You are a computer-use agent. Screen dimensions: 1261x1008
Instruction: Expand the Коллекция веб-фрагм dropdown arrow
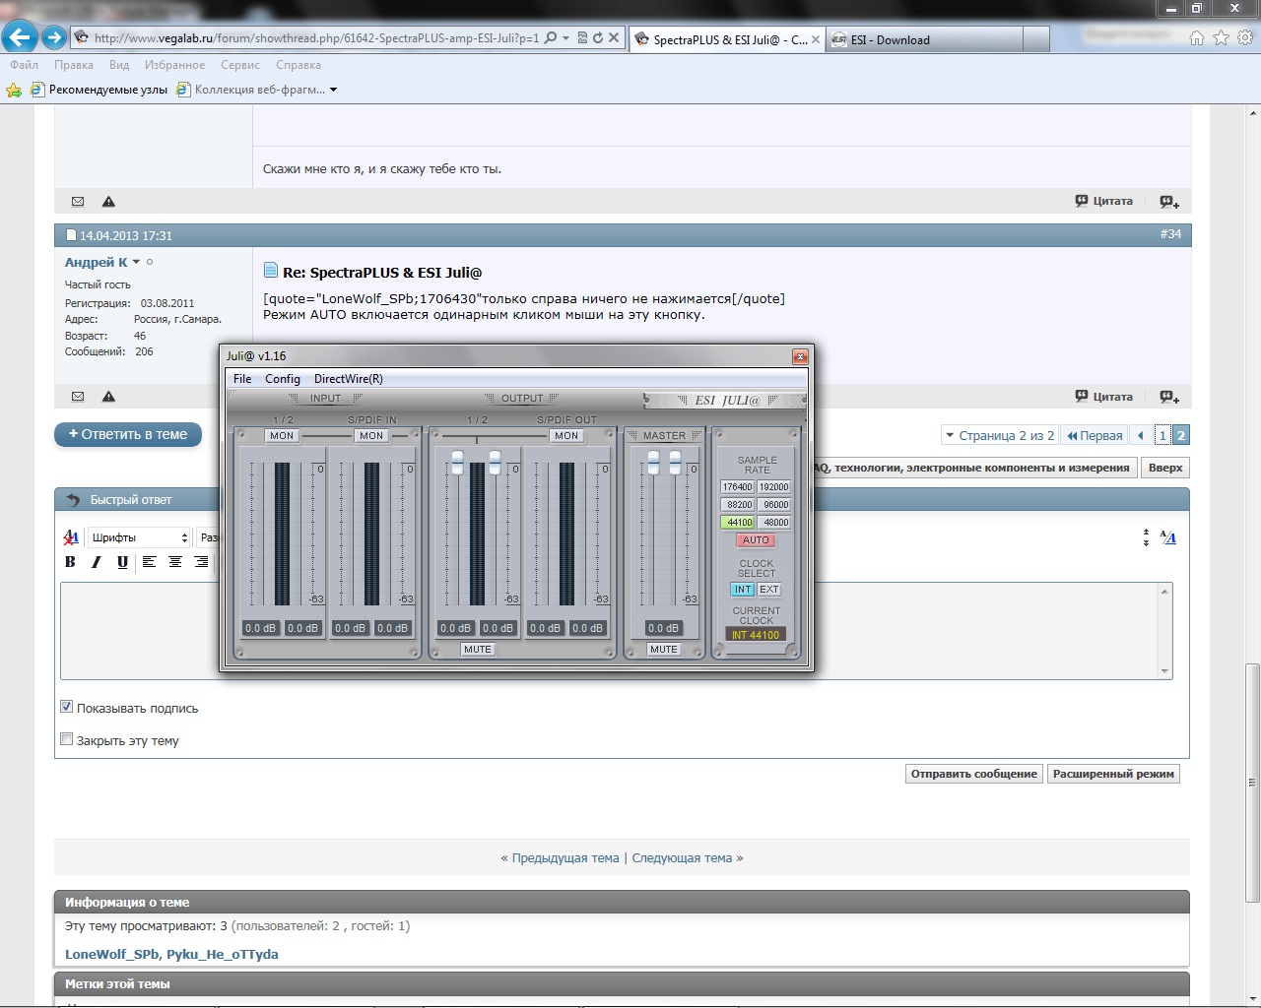pyautogui.click(x=333, y=90)
